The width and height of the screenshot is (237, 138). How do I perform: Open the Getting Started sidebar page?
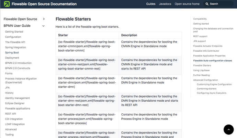[14, 32]
